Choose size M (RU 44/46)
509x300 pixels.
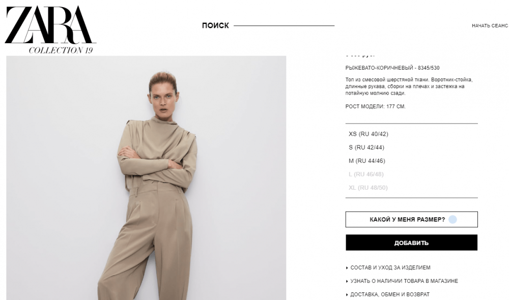(367, 161)
